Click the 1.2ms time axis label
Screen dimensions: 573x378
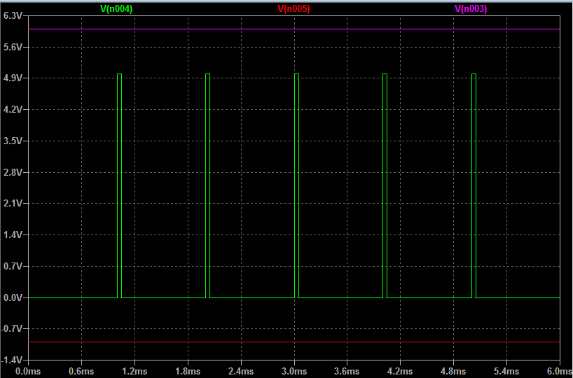tap(134, 371)
